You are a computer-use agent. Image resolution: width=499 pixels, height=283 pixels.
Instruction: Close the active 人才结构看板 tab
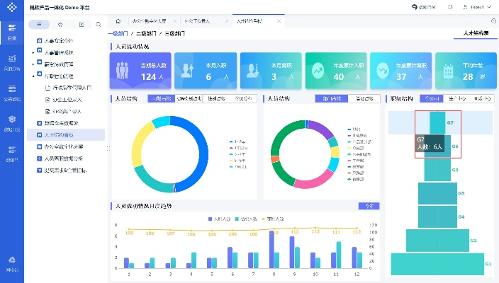pos(279,21)
